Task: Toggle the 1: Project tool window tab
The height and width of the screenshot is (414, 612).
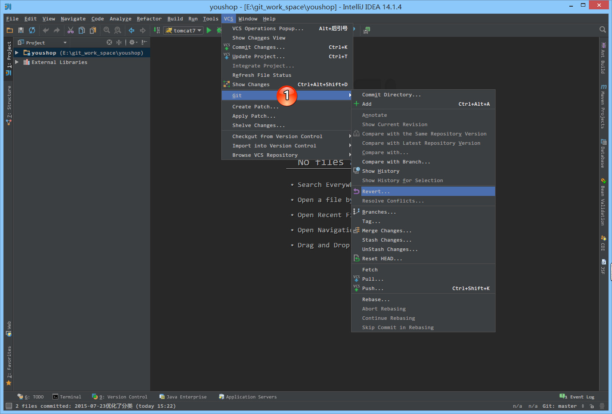Action: coord(9,58)
